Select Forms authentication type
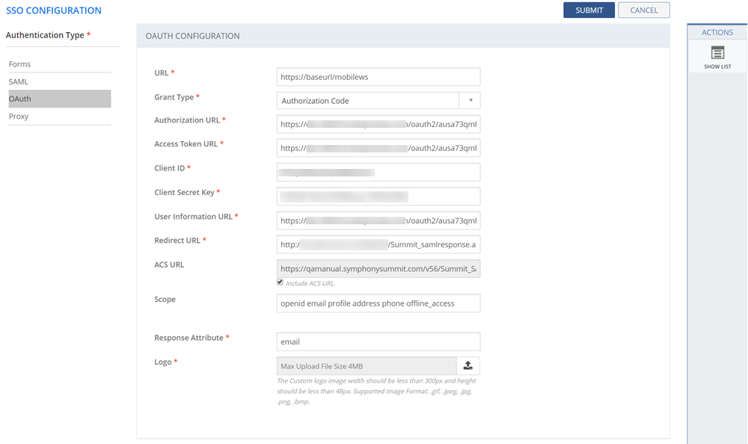Image resolution: width=748 pixels, height=444 pixels. point(20,64)
